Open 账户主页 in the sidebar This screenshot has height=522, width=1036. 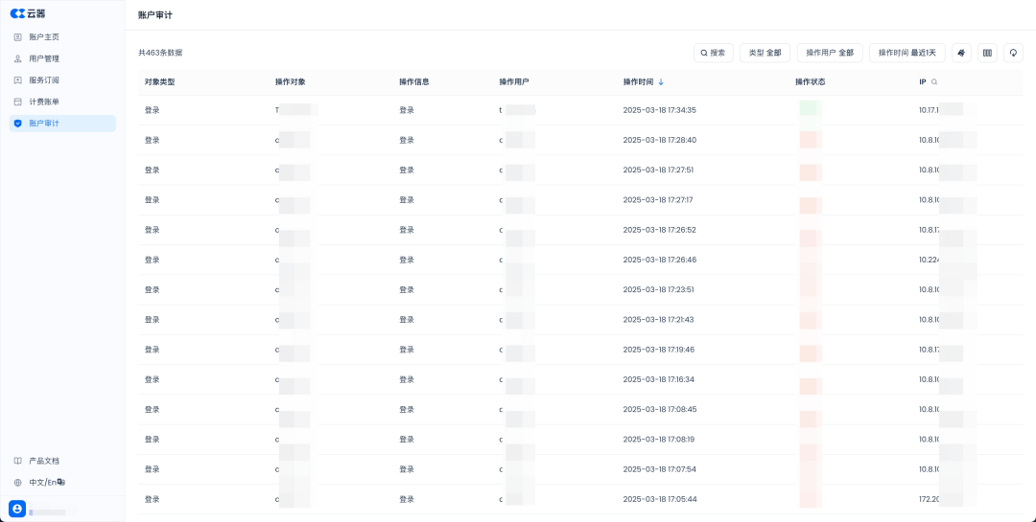pos(62,37)
